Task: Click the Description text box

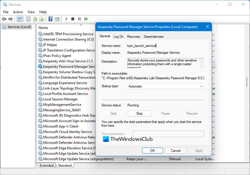Action: pos(165,63)
